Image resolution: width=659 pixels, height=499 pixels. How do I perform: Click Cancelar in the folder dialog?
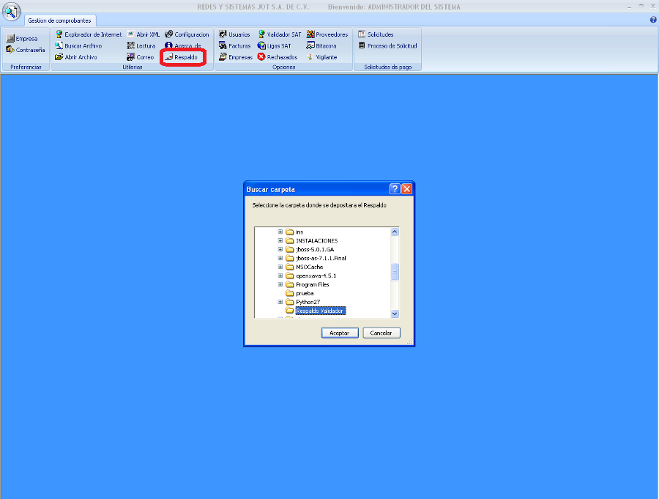coord(381,333)
